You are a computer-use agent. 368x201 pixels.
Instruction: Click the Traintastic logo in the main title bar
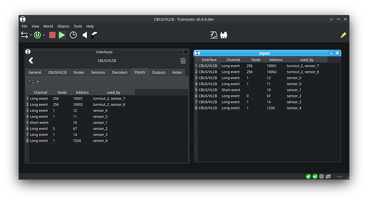[23, 19]
